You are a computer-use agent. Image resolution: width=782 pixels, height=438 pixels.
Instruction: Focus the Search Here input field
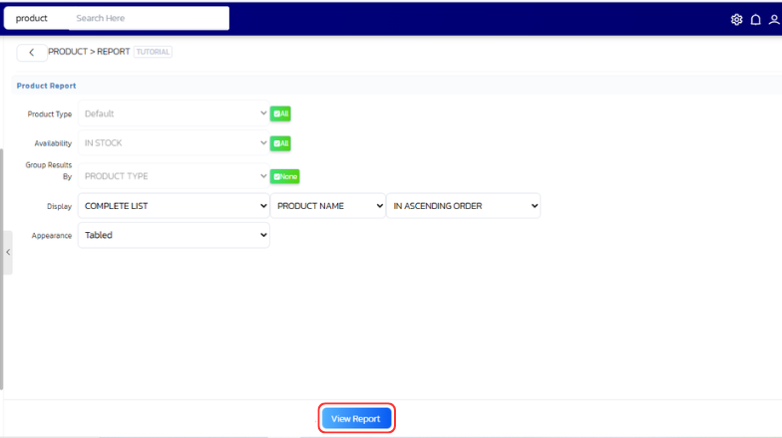click(149, 18)
